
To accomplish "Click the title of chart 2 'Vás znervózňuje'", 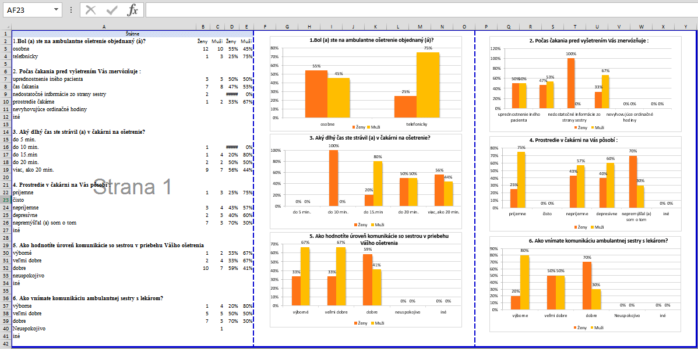I will [588, 41].
